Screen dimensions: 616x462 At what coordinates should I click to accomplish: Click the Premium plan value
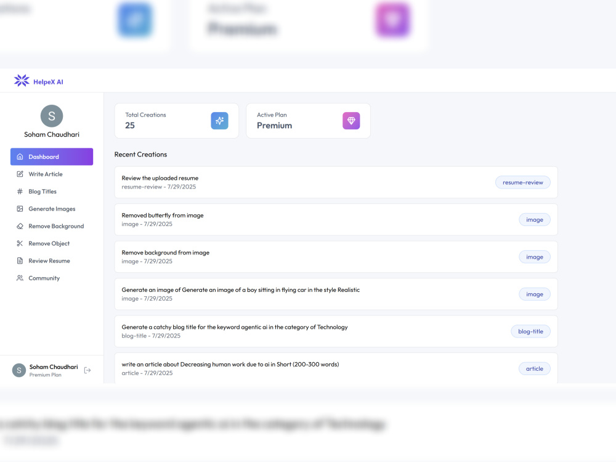coord(275,125)
